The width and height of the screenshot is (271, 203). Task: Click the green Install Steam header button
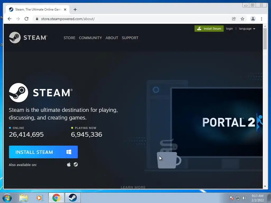click(x=209, y=29)
